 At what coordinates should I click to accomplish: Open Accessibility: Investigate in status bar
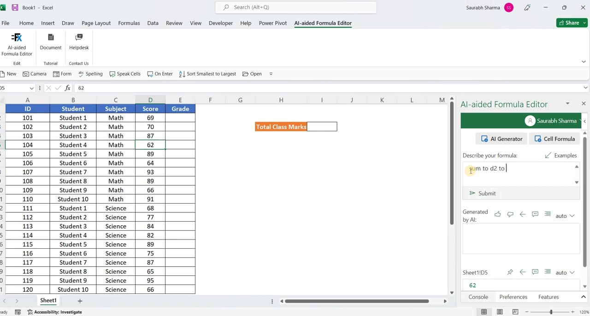(54, 312)
